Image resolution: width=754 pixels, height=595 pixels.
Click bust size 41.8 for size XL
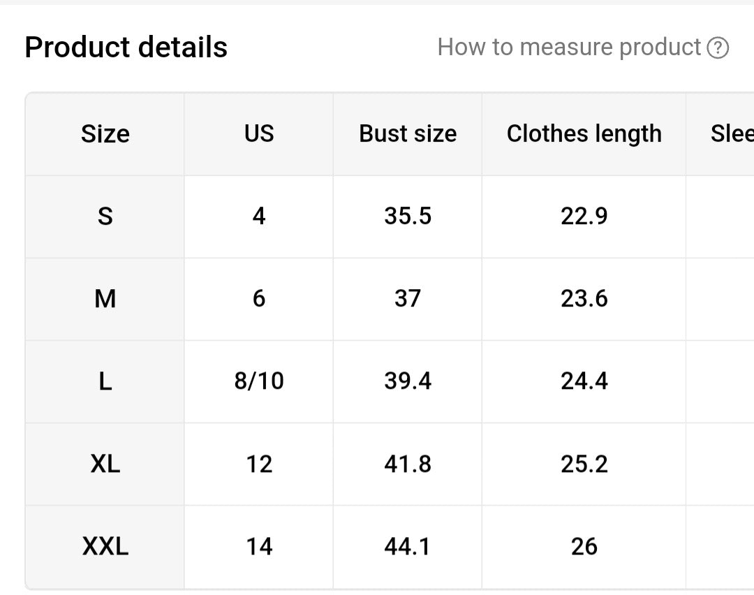point(408,464)
